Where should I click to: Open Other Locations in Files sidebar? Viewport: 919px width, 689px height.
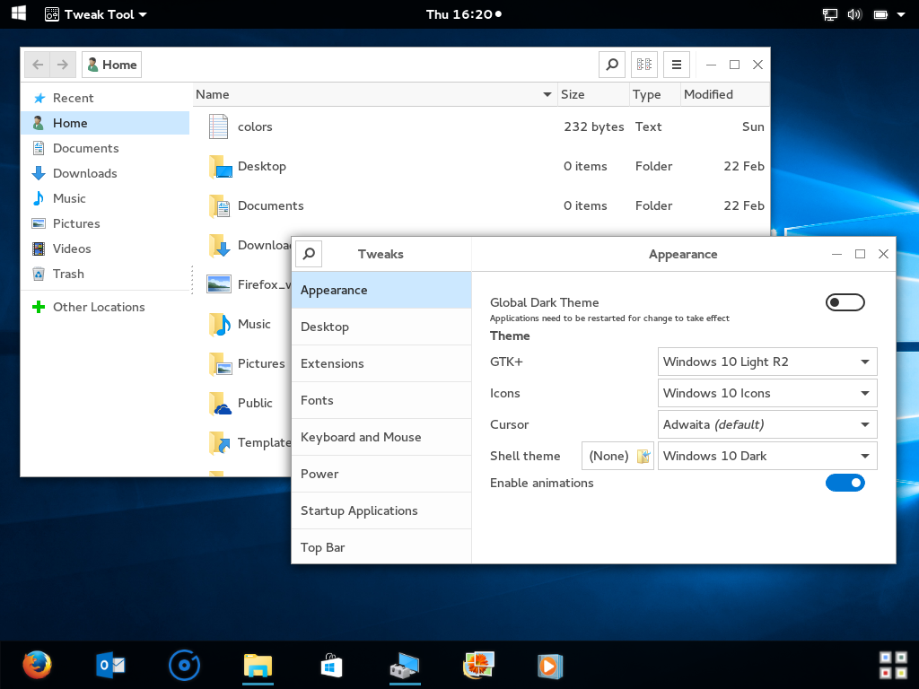coord(106,307)
